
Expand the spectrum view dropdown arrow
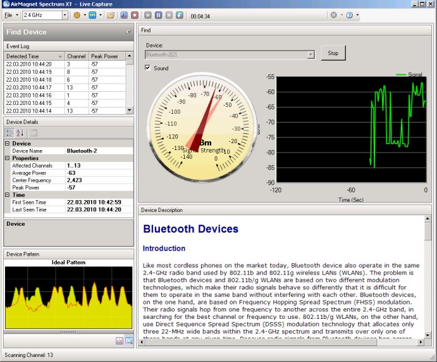pyautogui.click(x=101, y=15)
